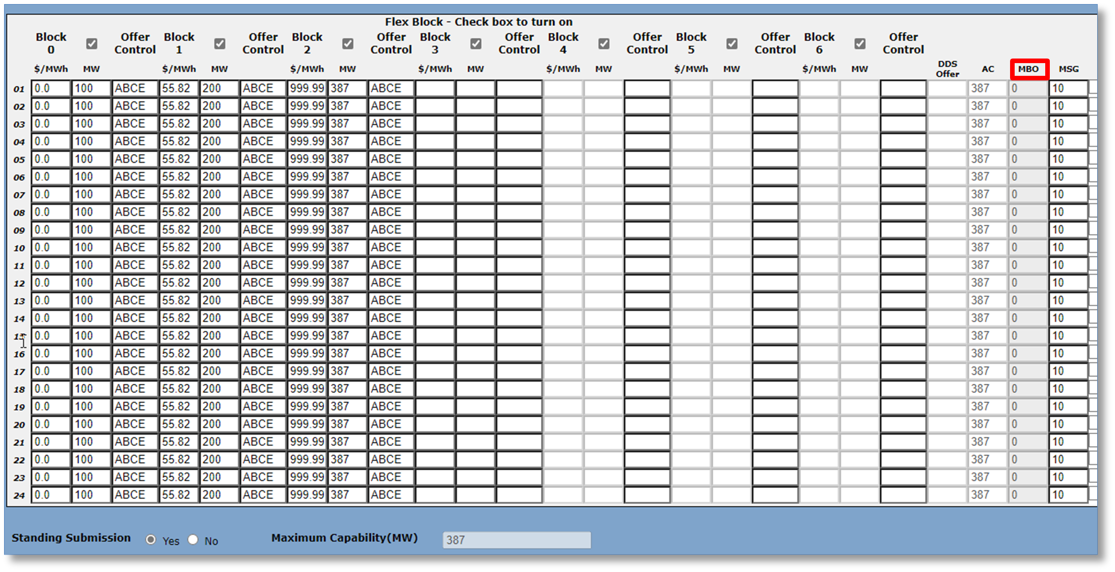This screenshot has height=572, width=1115.
Task: Uncheck the Block 1 flex checkbox
Action: [x=220, y=44]
